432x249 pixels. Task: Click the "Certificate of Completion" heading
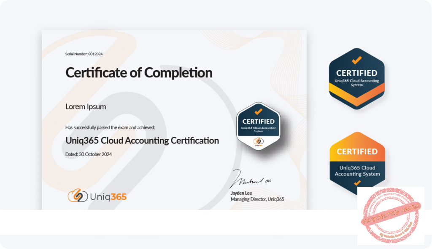point(139,73)
